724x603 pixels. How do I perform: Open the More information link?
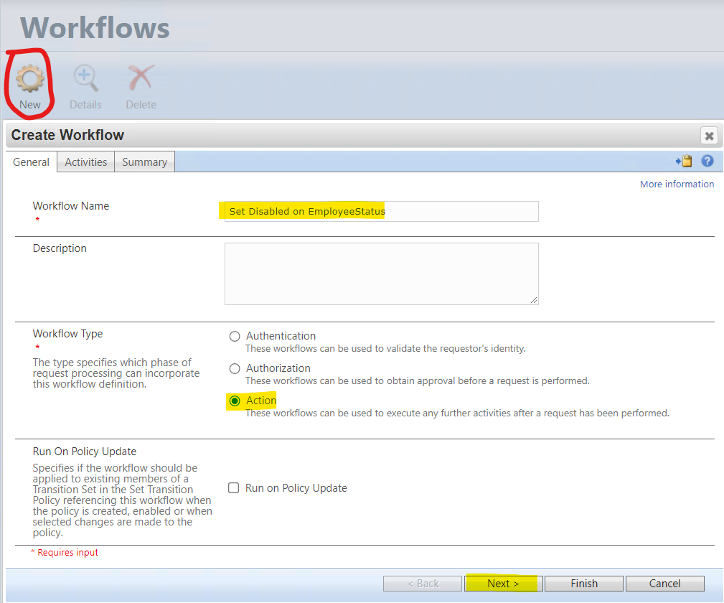point(677,184)
